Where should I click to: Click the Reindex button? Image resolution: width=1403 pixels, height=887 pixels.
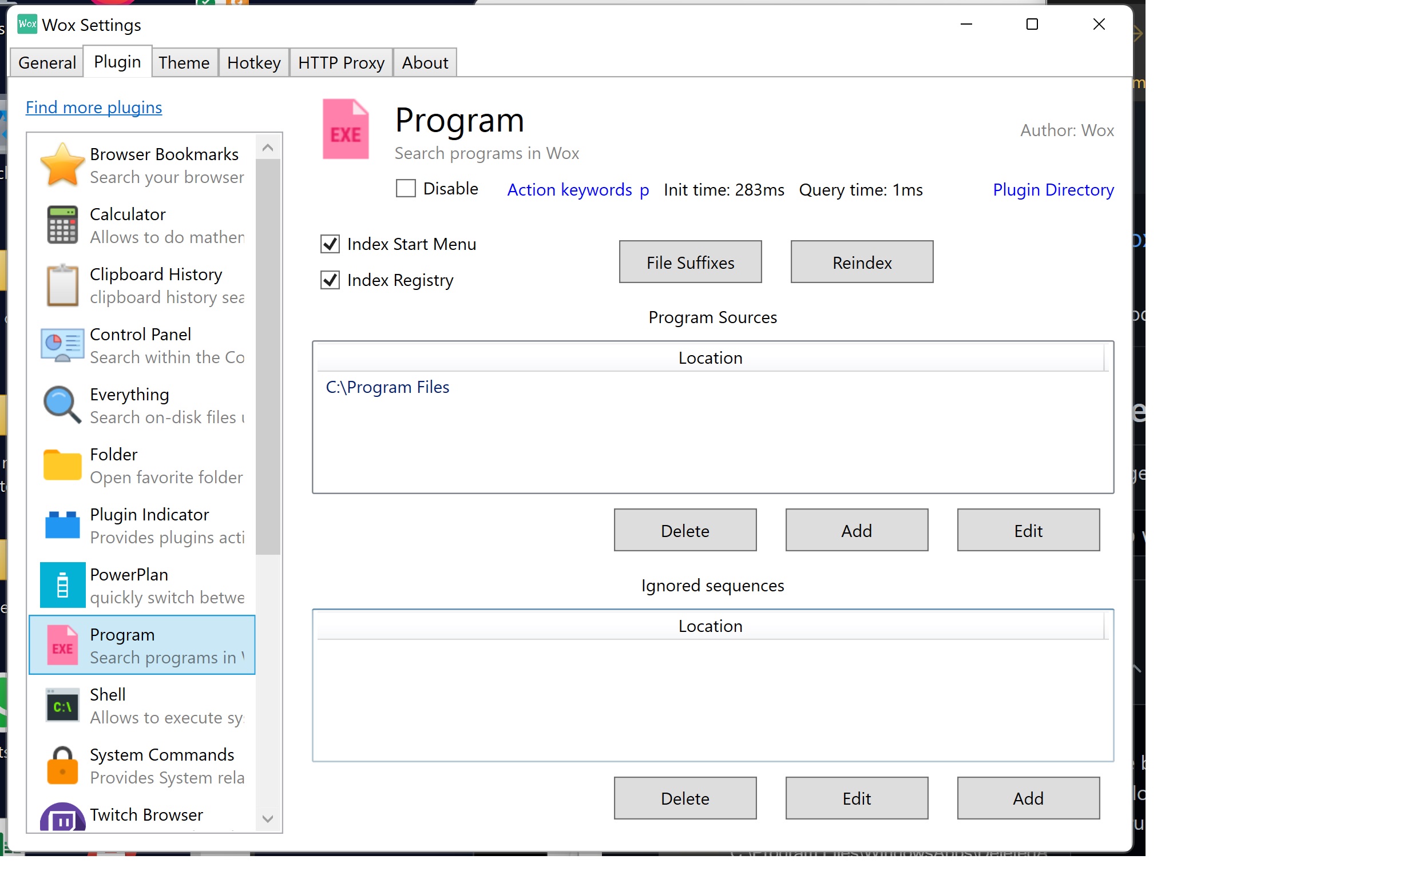pyautogui.click(x=861, y=262)
